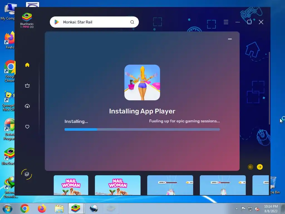This screenshot has height=214, width=285.
Task: Open second Nail Woman screenshot thumbnail
Action: point(118,185)
